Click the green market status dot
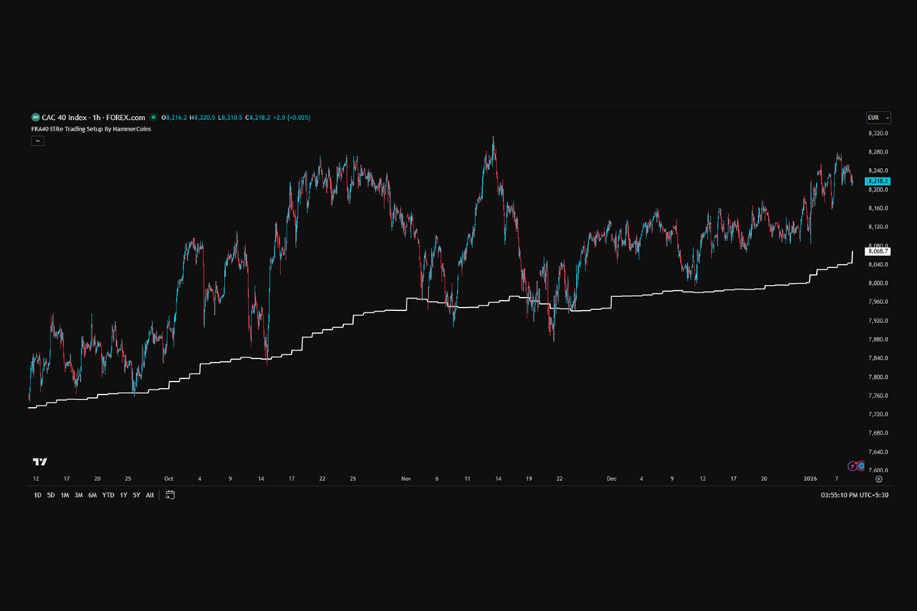The width and height of the screenshot is (917, 611). 154,118
